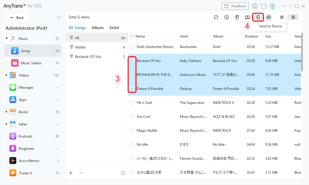Check the Jive Cool checkbox
The image size is (309, 185).
point(132,116)
